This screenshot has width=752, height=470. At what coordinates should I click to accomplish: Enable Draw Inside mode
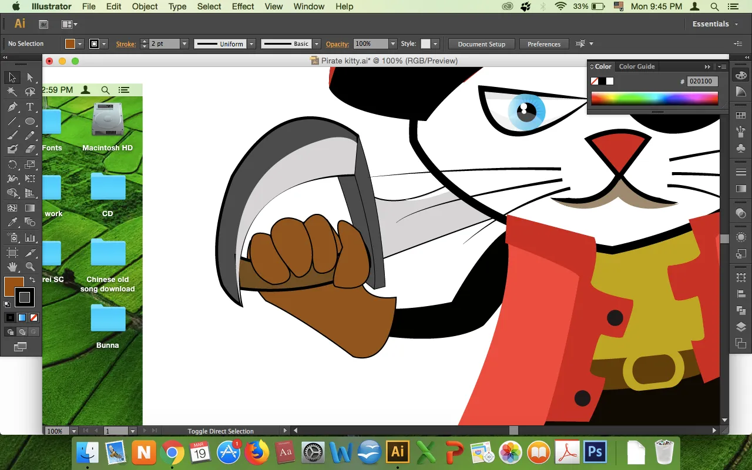tap(33, 332)
